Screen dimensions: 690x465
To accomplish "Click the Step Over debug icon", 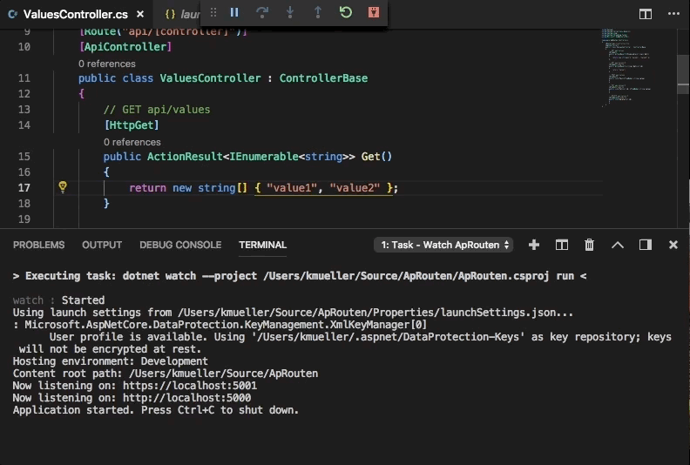I will tap(262, 12).
